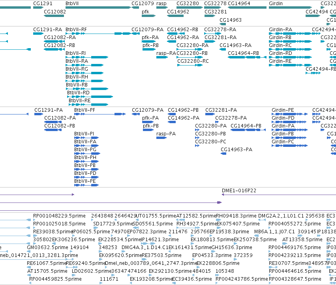Open the rasp-RA transcript
The height and width of the screenshot is (285, 336).
coord(162,57)
